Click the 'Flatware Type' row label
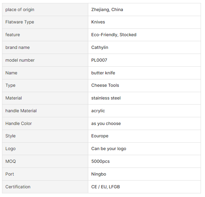The height and width of the screenshot is (197, 205). pyautogui.click(x=20, y=22)
